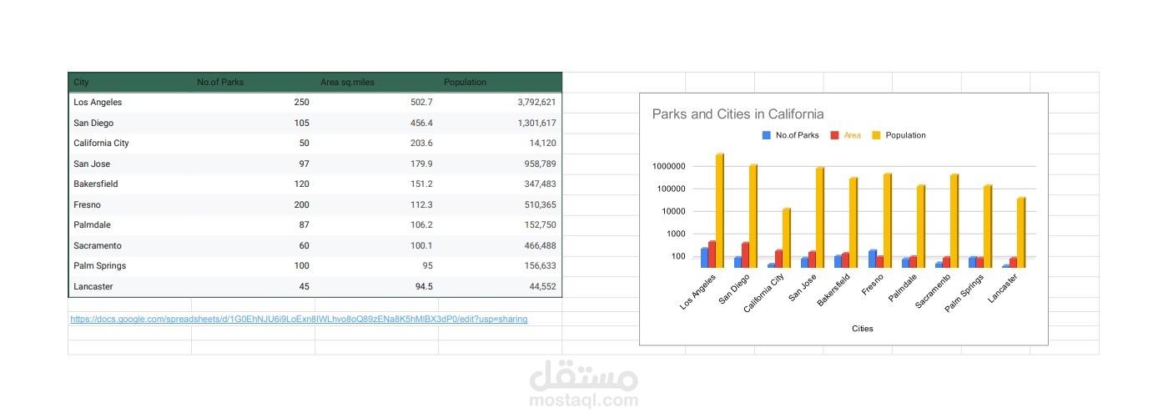Select area cell 100.1
Image resolution: width=1168 pixels, height=418 pixels.
click(x=421, y=245)
